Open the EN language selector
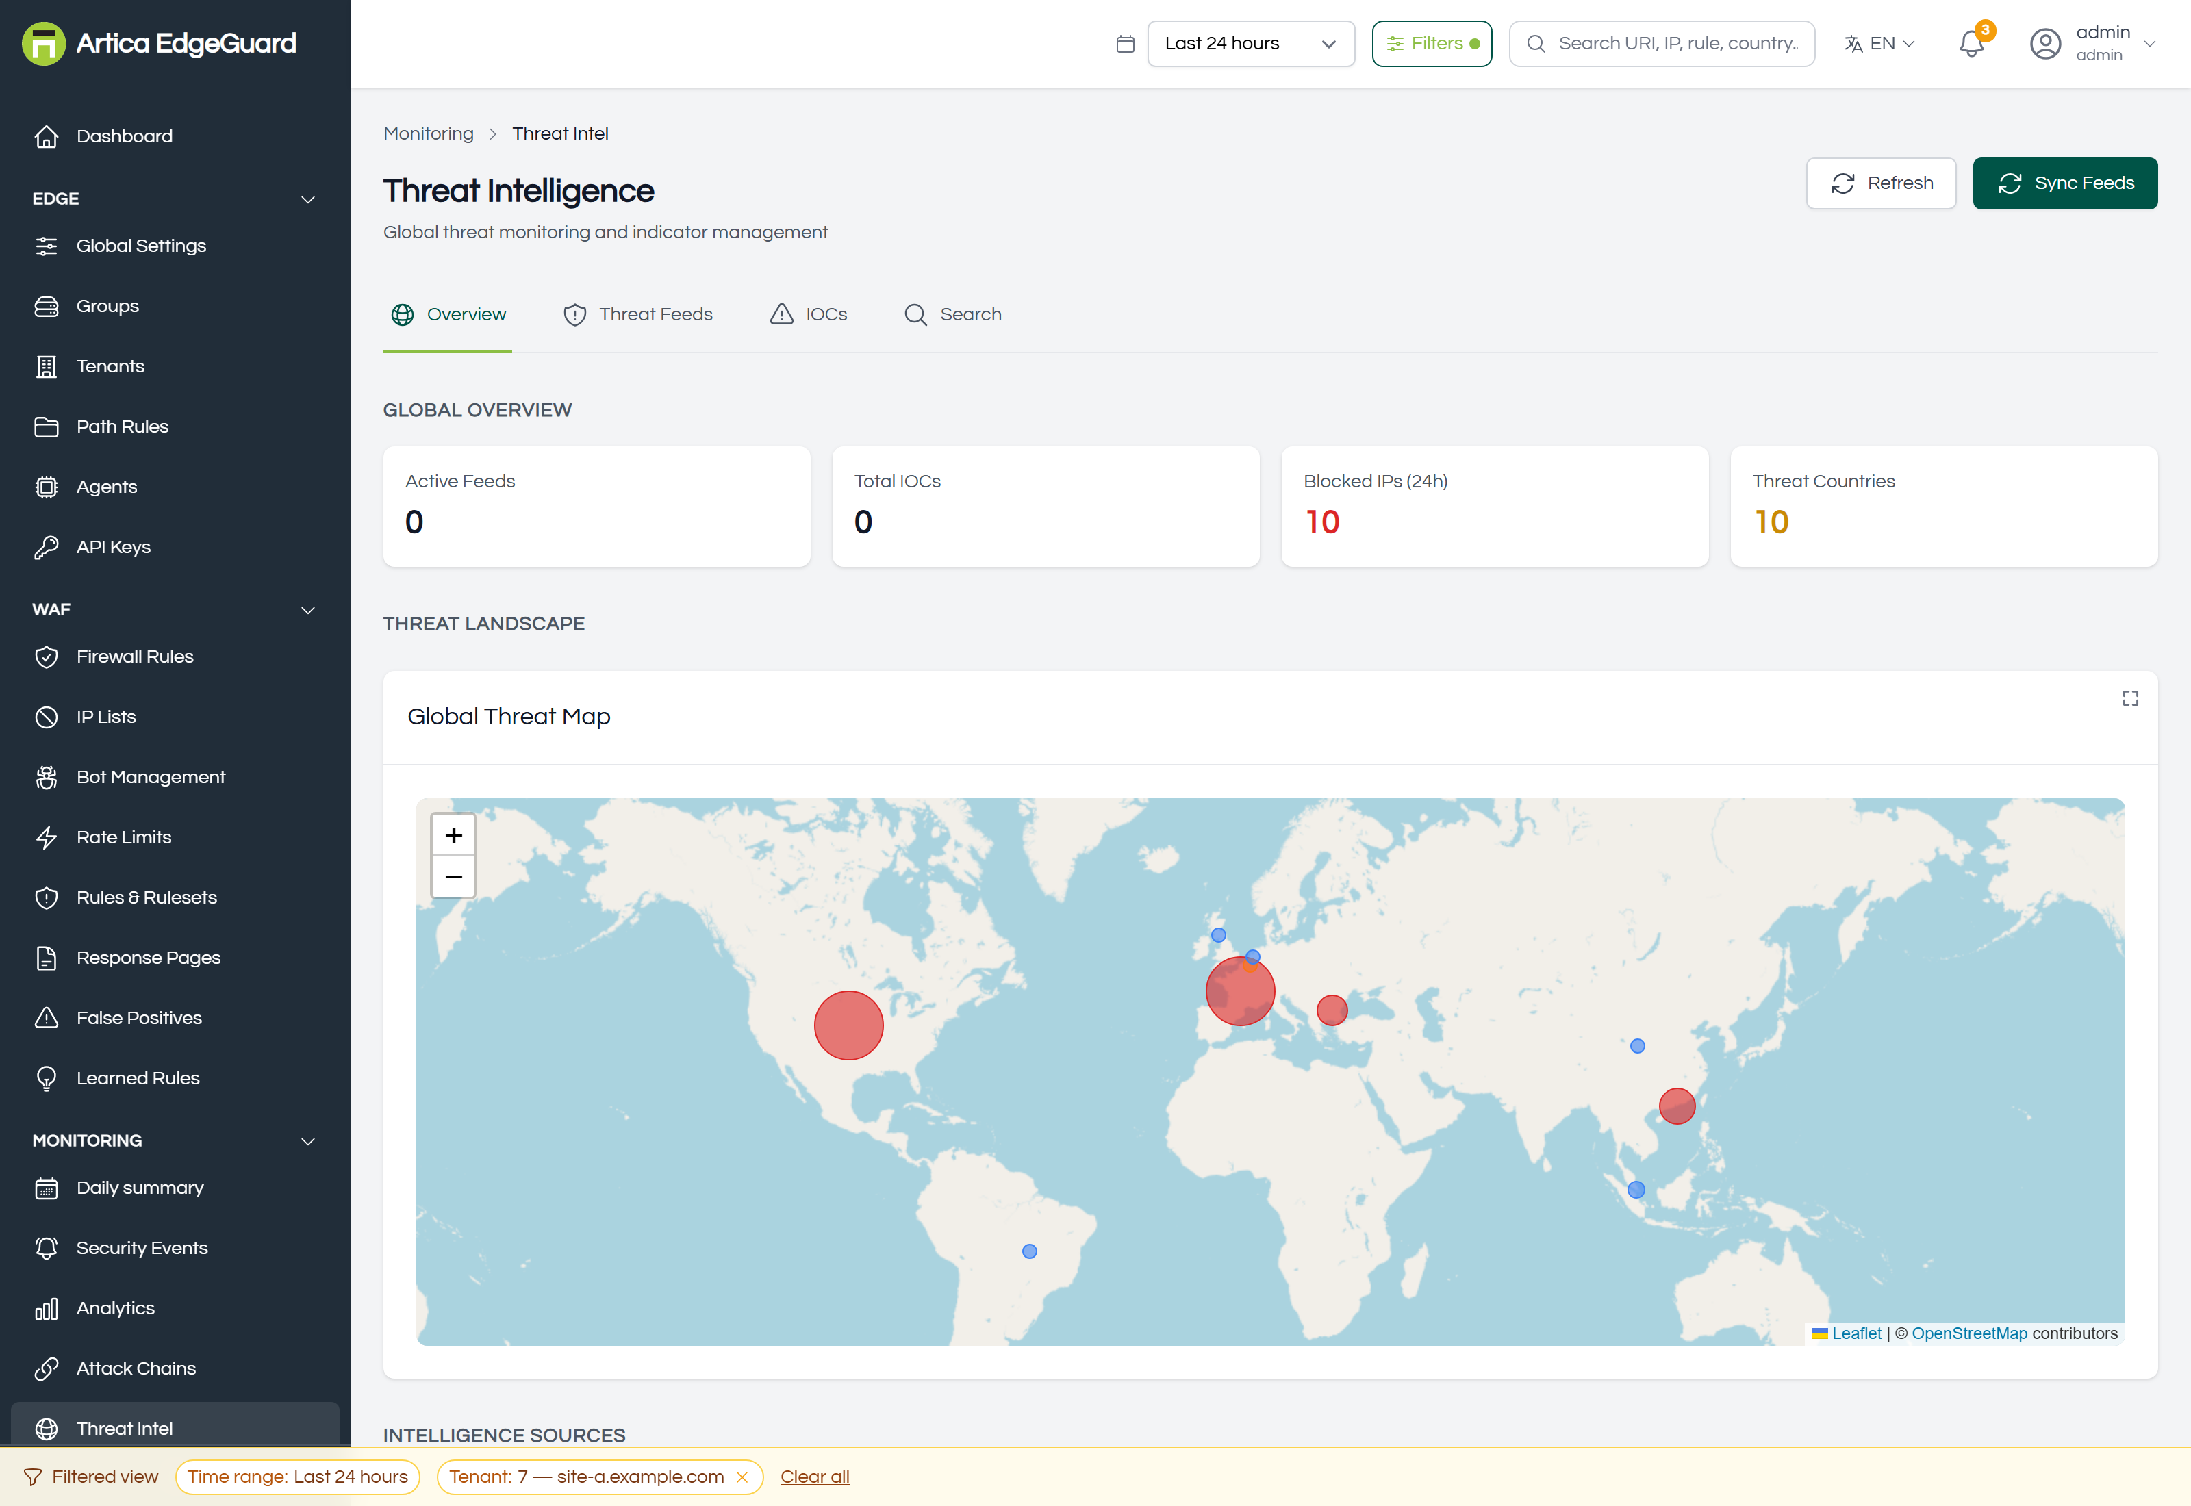 pyautogui.click(x=1879, y=43)
